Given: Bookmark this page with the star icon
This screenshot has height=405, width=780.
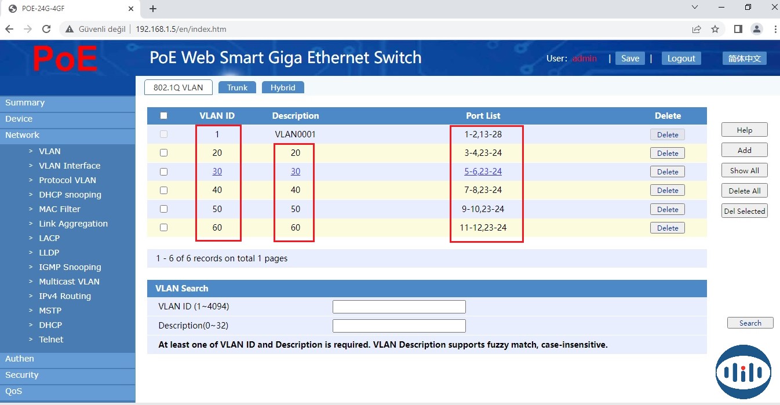Looking at the screenshot, I should tap(715, 29).
